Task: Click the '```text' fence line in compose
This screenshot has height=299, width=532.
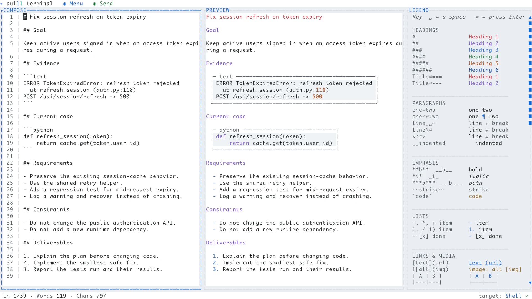Action: [35, 76]
